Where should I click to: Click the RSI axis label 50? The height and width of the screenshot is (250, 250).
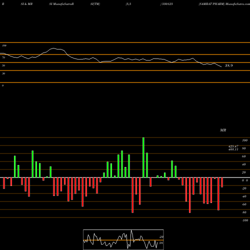(3, 65)
